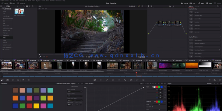Select the Gaussian Blur effect

click(x=205, y=19)
